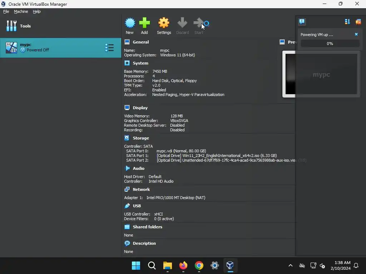Click the muted volume tray icon
This screenshot has height=274, width=366.
[x=323, y=265]
